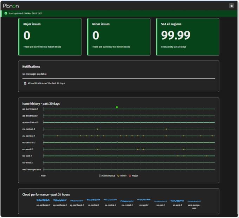
Task: Click 'There are currently no major issues' text
Action: (42, 47)
